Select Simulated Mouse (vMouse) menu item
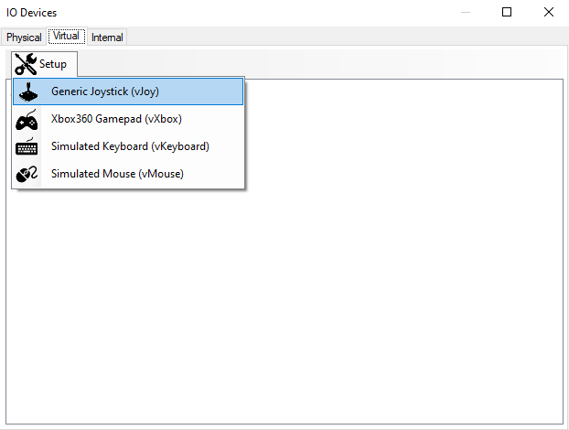 117,174
